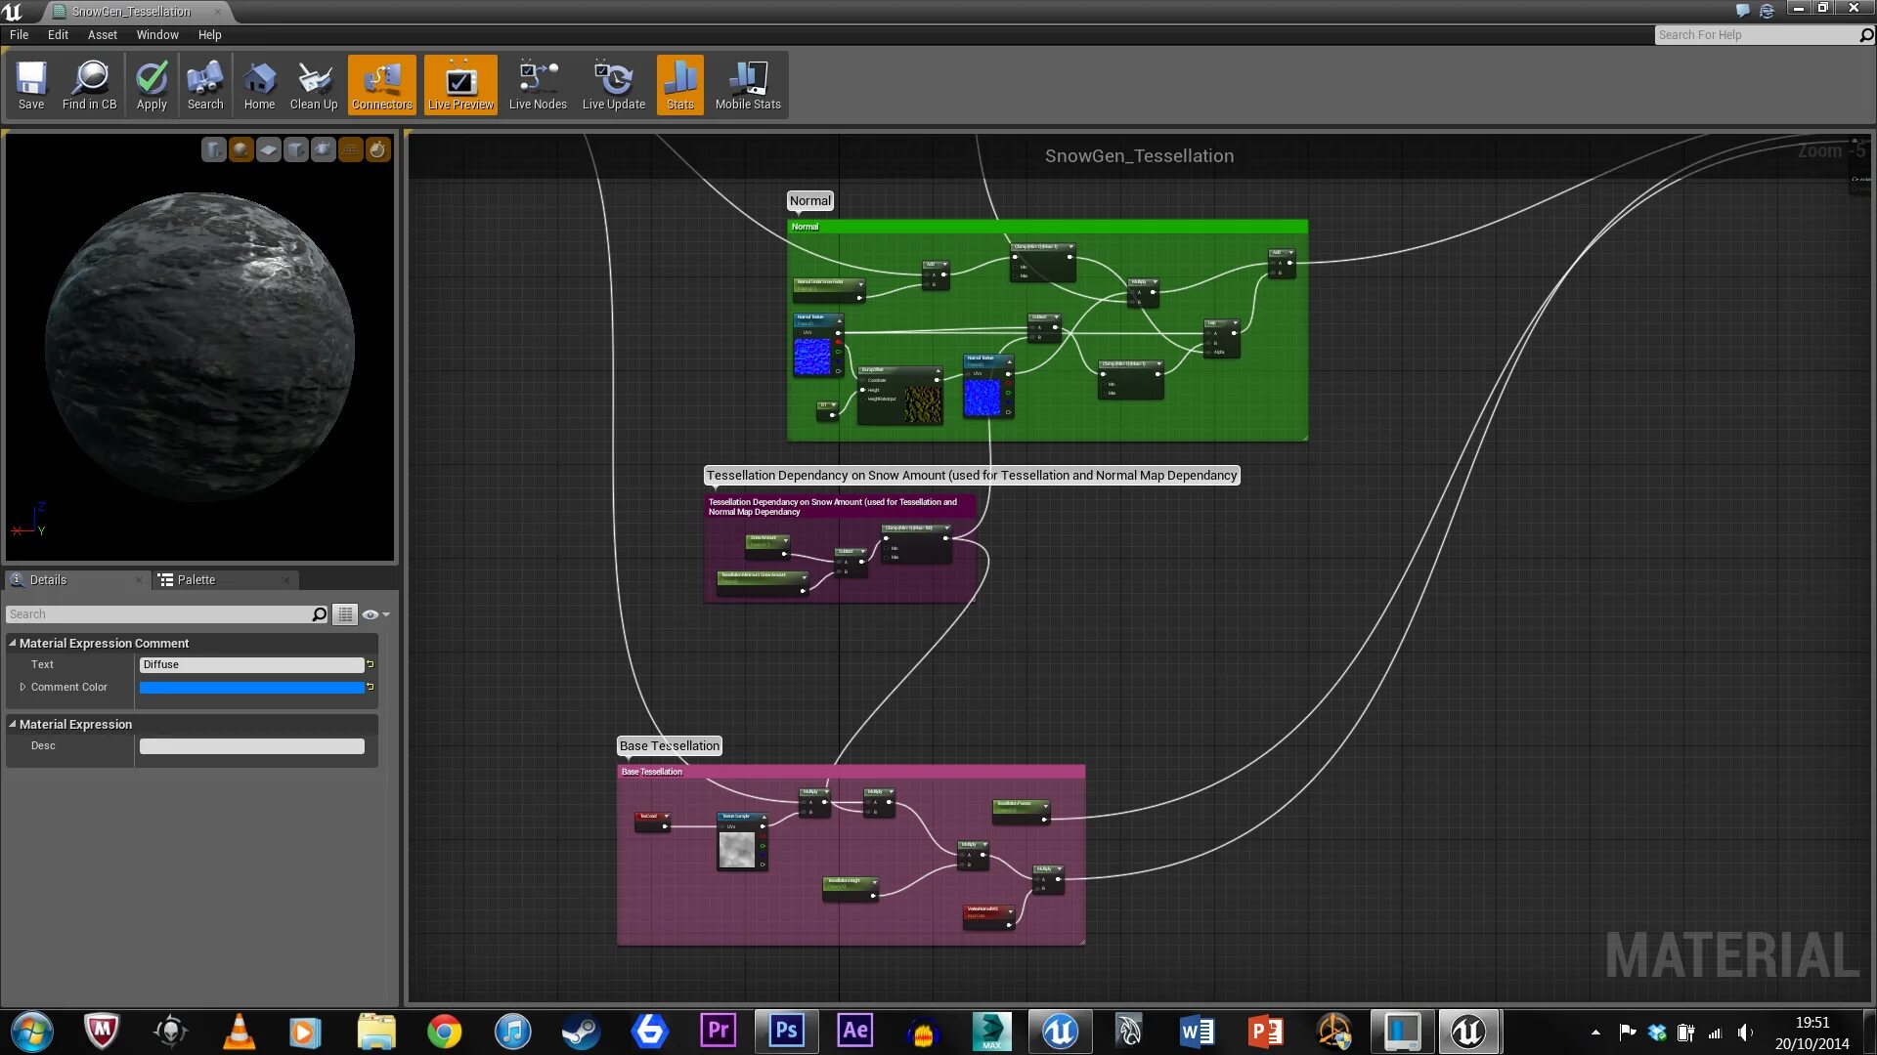The height and width of the screenshot is (1055, 1877).
Task: Open the Asset menu
Action: click(102, 34)
